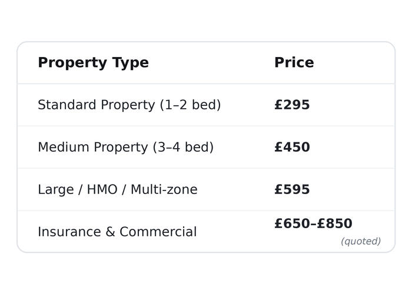The height and width of the screenshot is (294, 412).
Task: Click the (3–4 bed) text
Action: pos(184,147)
